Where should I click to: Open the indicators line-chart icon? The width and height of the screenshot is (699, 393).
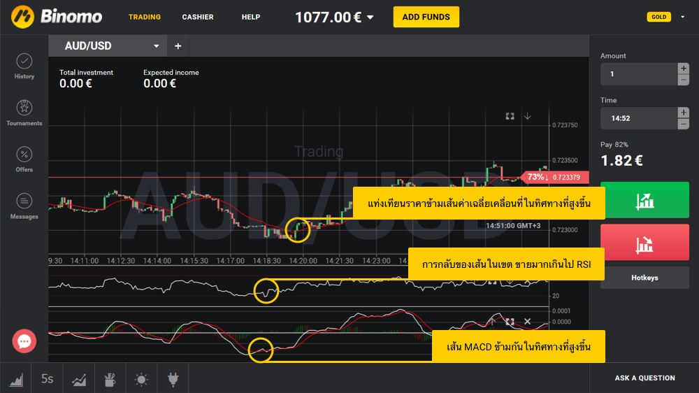[x=79, y=379]
